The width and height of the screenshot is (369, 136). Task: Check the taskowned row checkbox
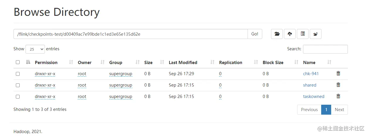click(x=18, y=97)
